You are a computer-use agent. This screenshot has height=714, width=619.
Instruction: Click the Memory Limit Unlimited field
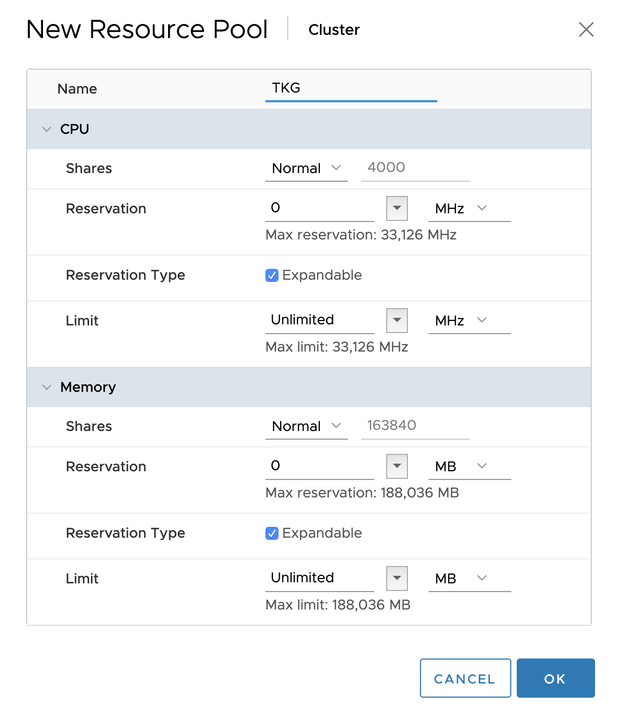[x=319, y=578]
